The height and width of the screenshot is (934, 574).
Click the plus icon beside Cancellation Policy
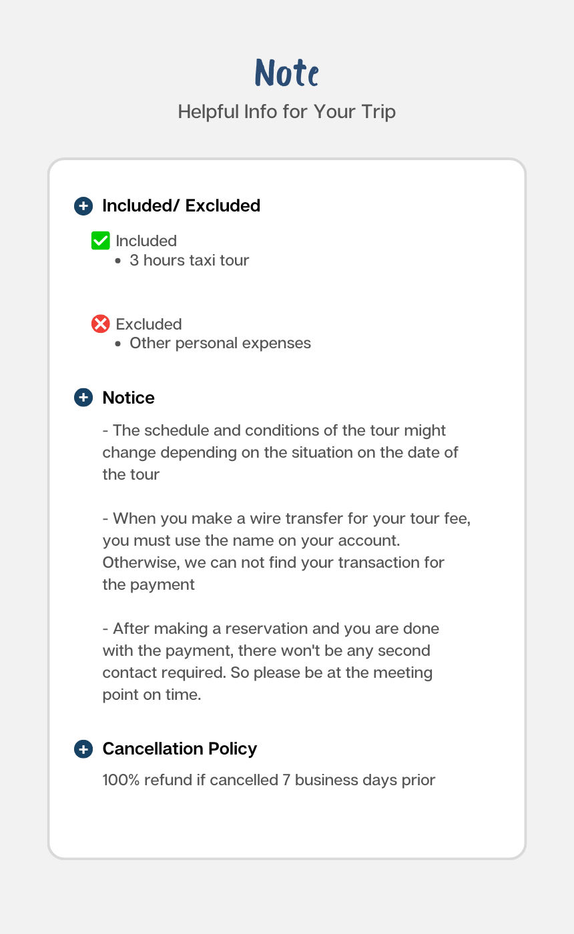83,749
